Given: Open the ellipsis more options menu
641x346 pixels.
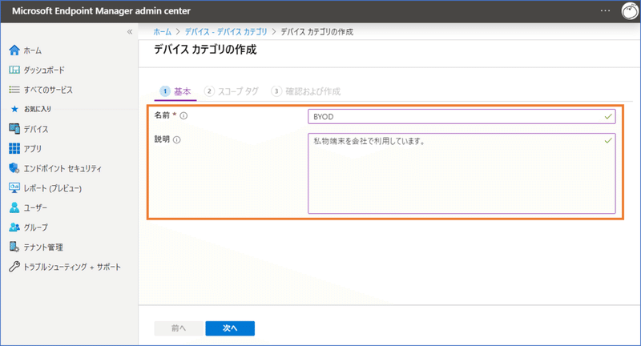Looking at the screenshot, I should [606, 10].
